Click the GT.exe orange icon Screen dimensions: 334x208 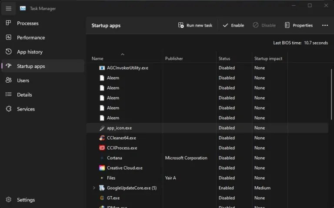pyautogui.click(x=102, y=198)
